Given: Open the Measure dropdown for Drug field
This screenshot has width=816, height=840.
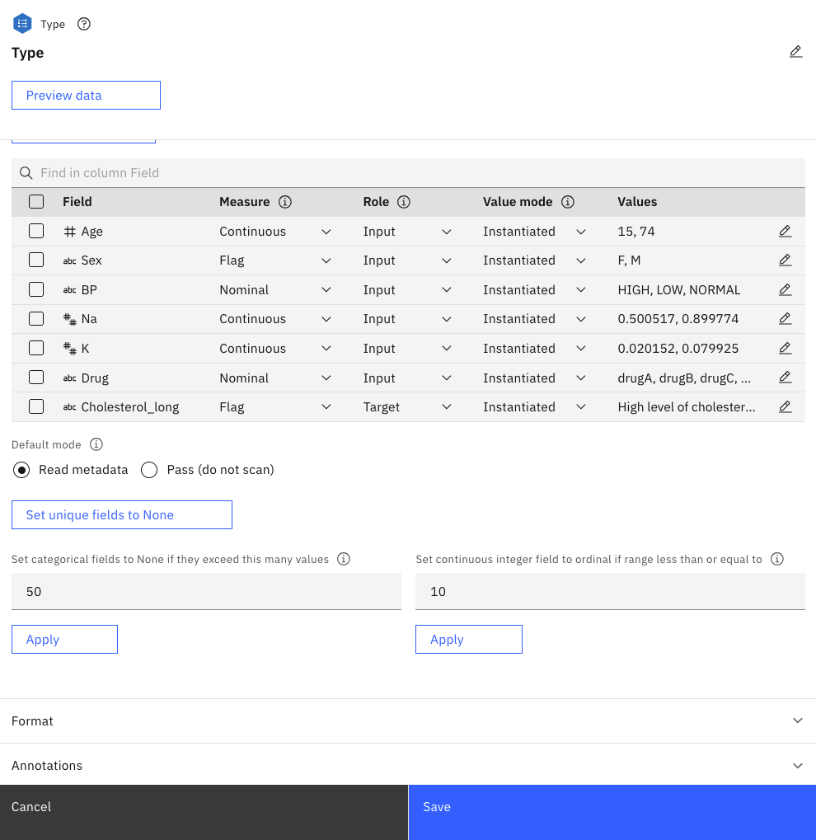Looking at the screenshot, I should [274, 378].
